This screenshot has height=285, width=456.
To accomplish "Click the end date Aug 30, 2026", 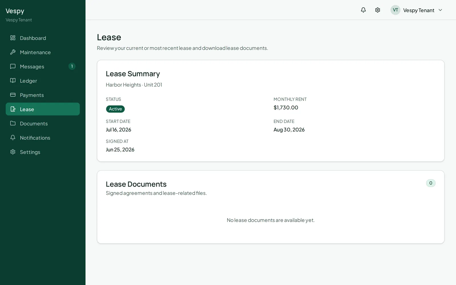I will click(x=289, y=130).
